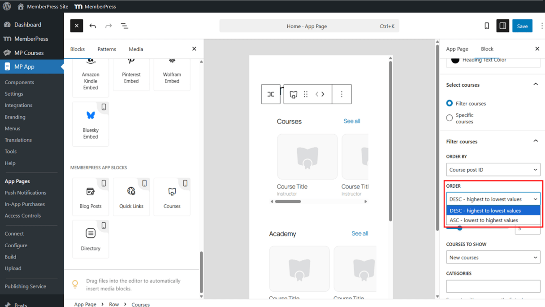
Task: Click the Heading Text Color swatch
Action: pyautogui.click(x=455, y=60)
